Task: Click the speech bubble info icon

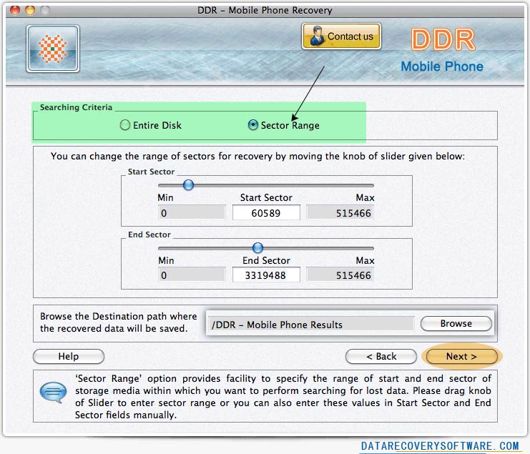Action: [x=53, y=393]
